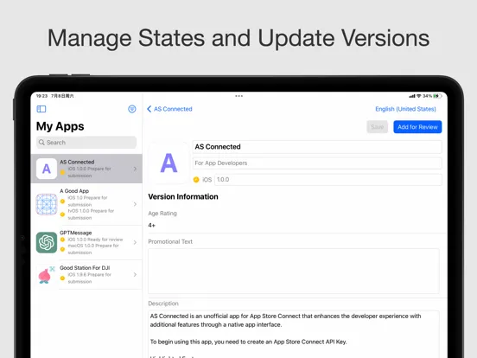The height and width of the screenshot is (358, 477).
Task: Click the Save button
Action: 378,127
